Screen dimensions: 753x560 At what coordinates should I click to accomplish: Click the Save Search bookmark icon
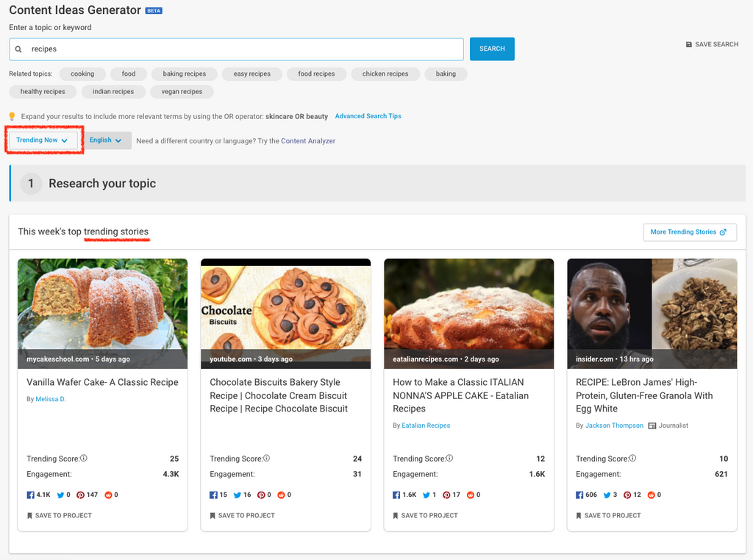coord(688,45)
